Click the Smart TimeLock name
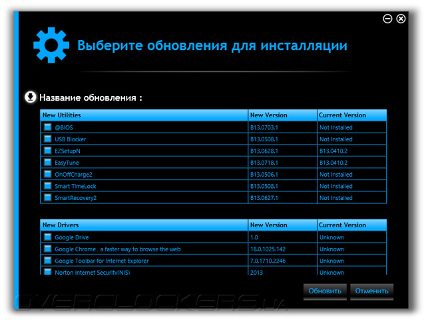This screenshot has width=426, height=320. click(x=75, y=186)
